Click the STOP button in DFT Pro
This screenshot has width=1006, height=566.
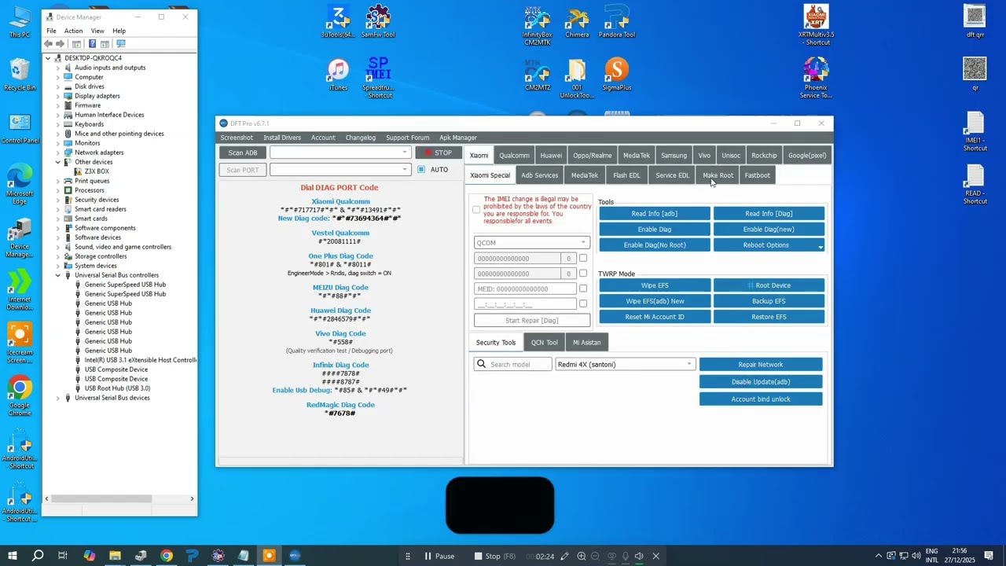(438, 153)
